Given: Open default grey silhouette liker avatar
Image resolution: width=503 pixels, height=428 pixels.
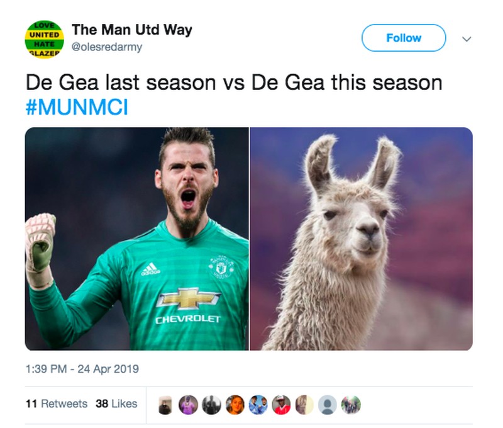Looking at the screenshot, I should pyautogui.click(x=328, y=405).
